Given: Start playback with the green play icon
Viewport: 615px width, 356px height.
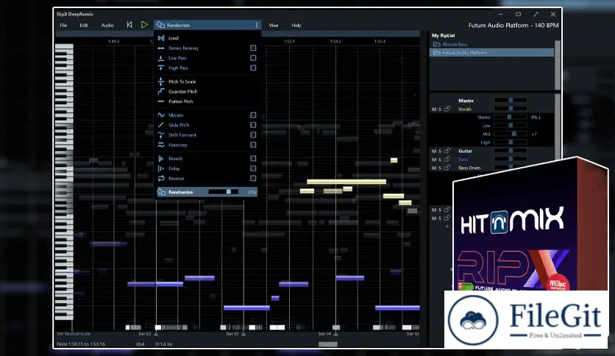Looking at the screenshot, I should (x=144, y=25).
